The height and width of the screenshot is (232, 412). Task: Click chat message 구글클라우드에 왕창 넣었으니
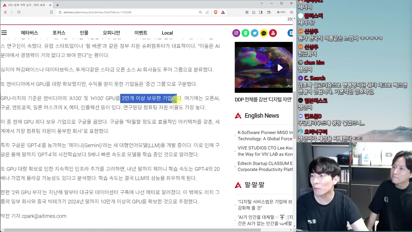tap(331, 123)
